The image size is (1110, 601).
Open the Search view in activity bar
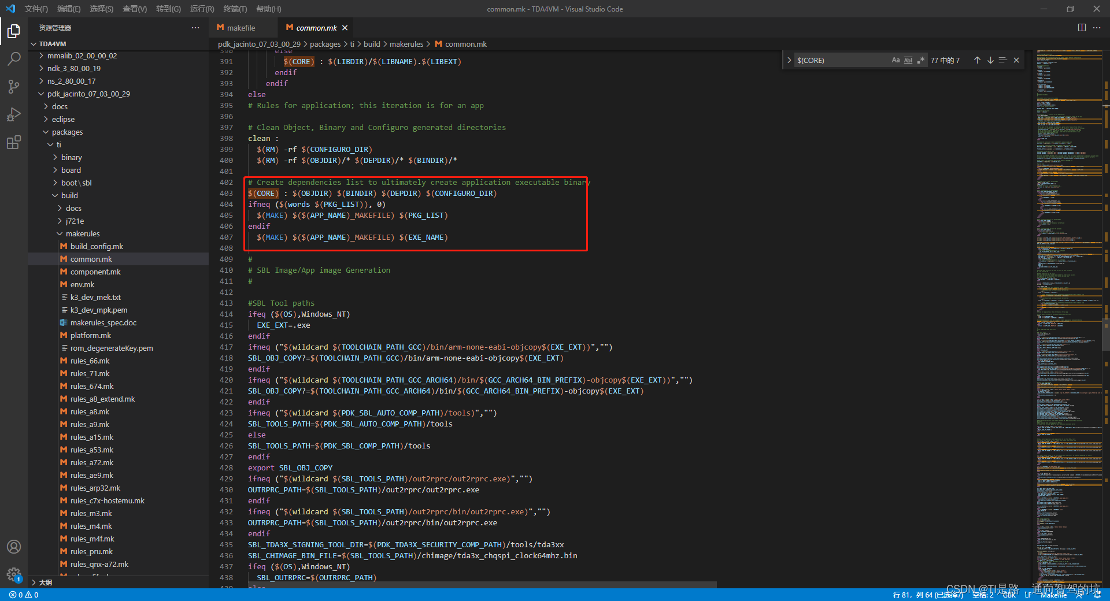(x=14, y=58)
